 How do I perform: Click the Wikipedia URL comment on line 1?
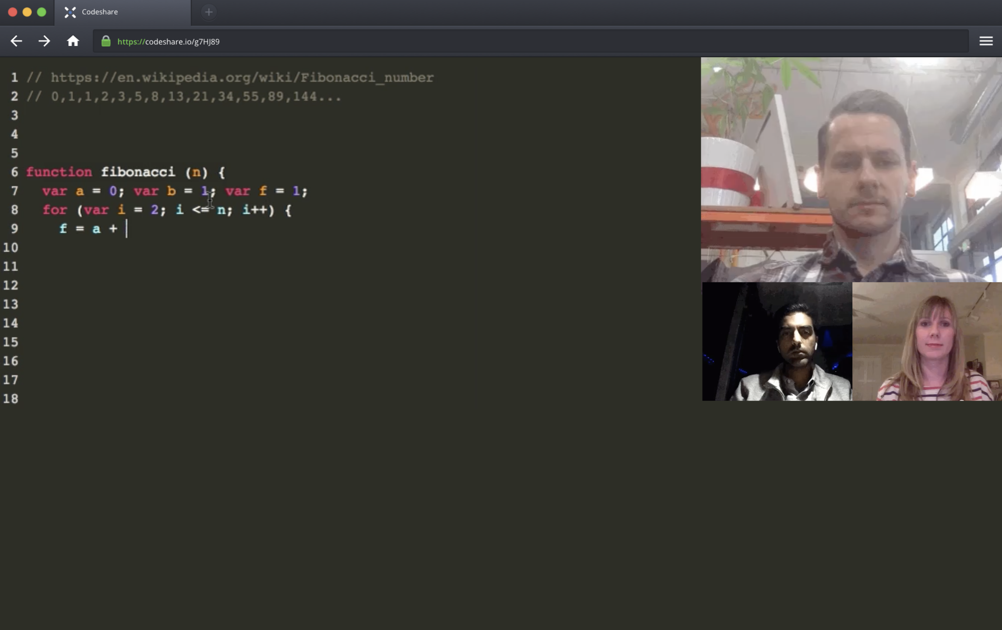pos(242,78)
